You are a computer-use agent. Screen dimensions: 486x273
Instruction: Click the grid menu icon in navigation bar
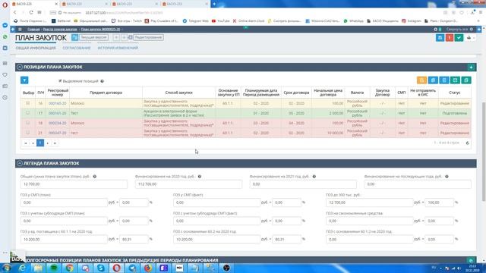tap(21, 29)
